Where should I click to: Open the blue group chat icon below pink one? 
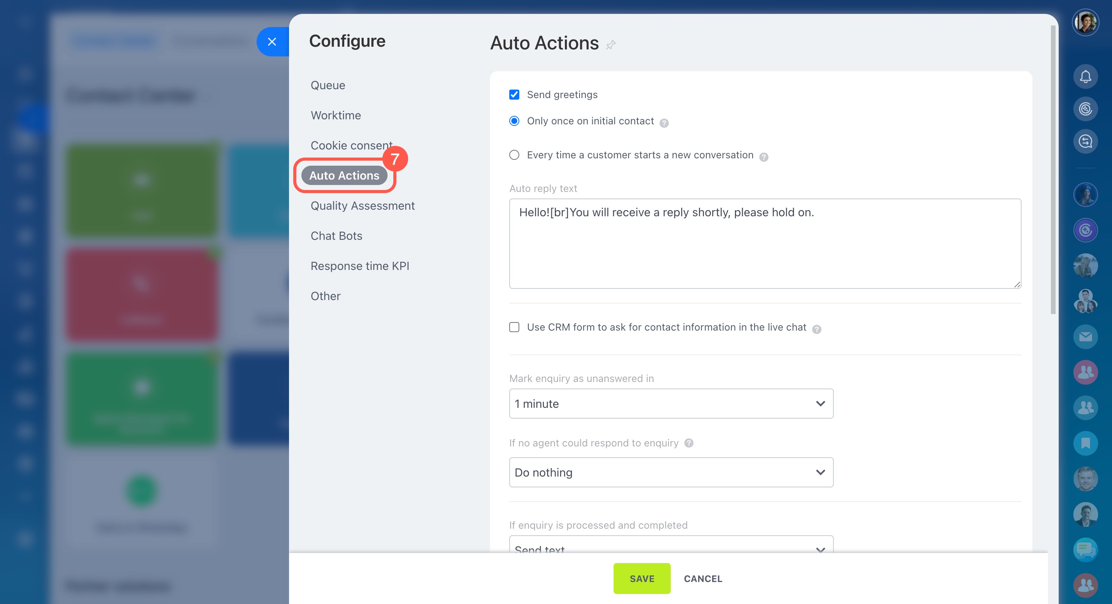(1085, 408)
